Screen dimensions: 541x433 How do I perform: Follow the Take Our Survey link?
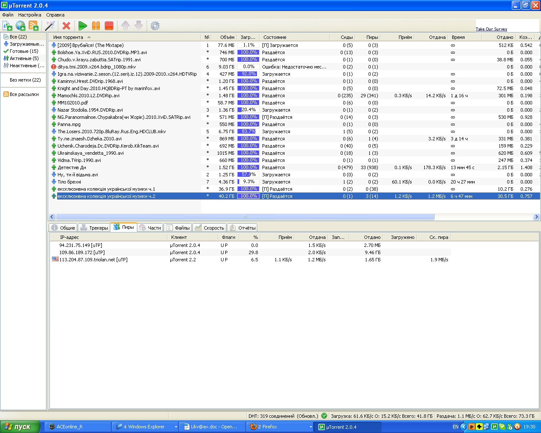tap(491, 29)
